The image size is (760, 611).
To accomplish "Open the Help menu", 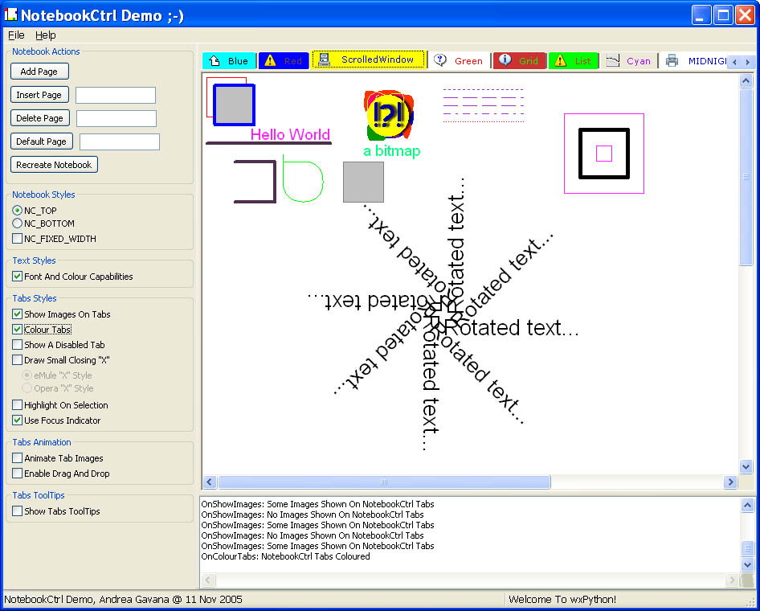I will [x=46, y=35].
